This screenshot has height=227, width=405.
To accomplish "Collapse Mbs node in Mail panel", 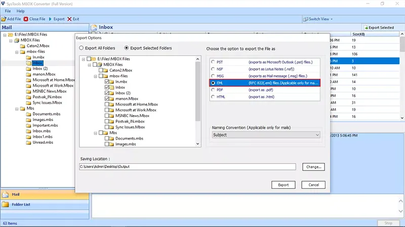I will (17, 108).
